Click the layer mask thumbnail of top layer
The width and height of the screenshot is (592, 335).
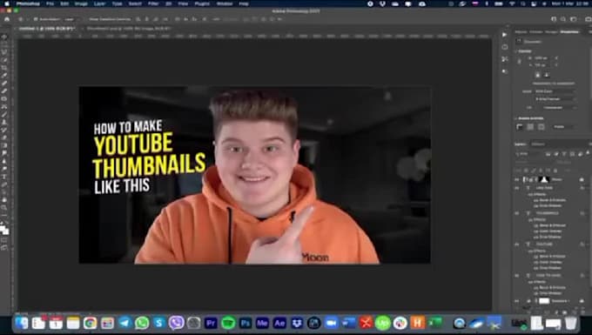click(543, 179)
